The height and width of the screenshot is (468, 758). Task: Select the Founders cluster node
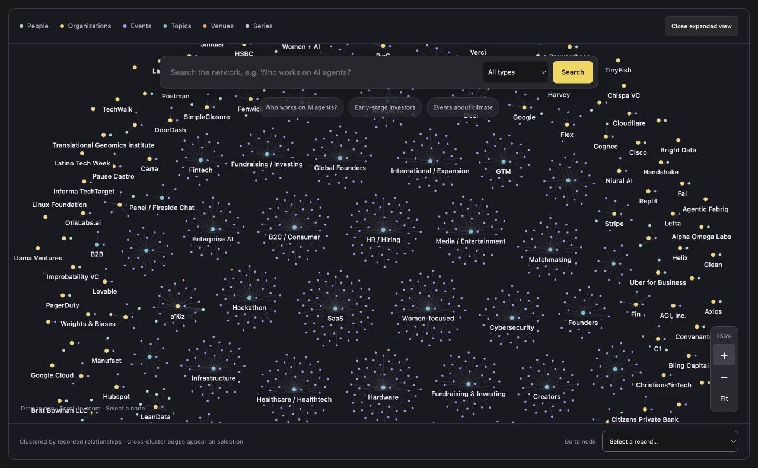coord(583,313)
